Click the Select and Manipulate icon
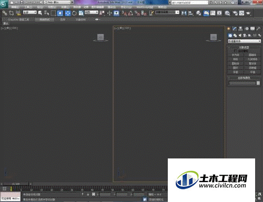263x202 pixels. coord(109,13)
